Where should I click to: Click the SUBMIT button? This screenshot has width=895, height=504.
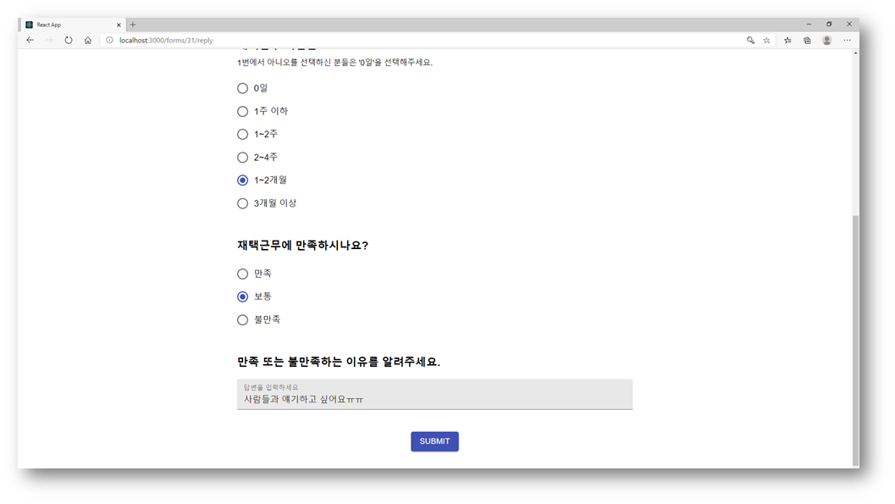(434, 441)
